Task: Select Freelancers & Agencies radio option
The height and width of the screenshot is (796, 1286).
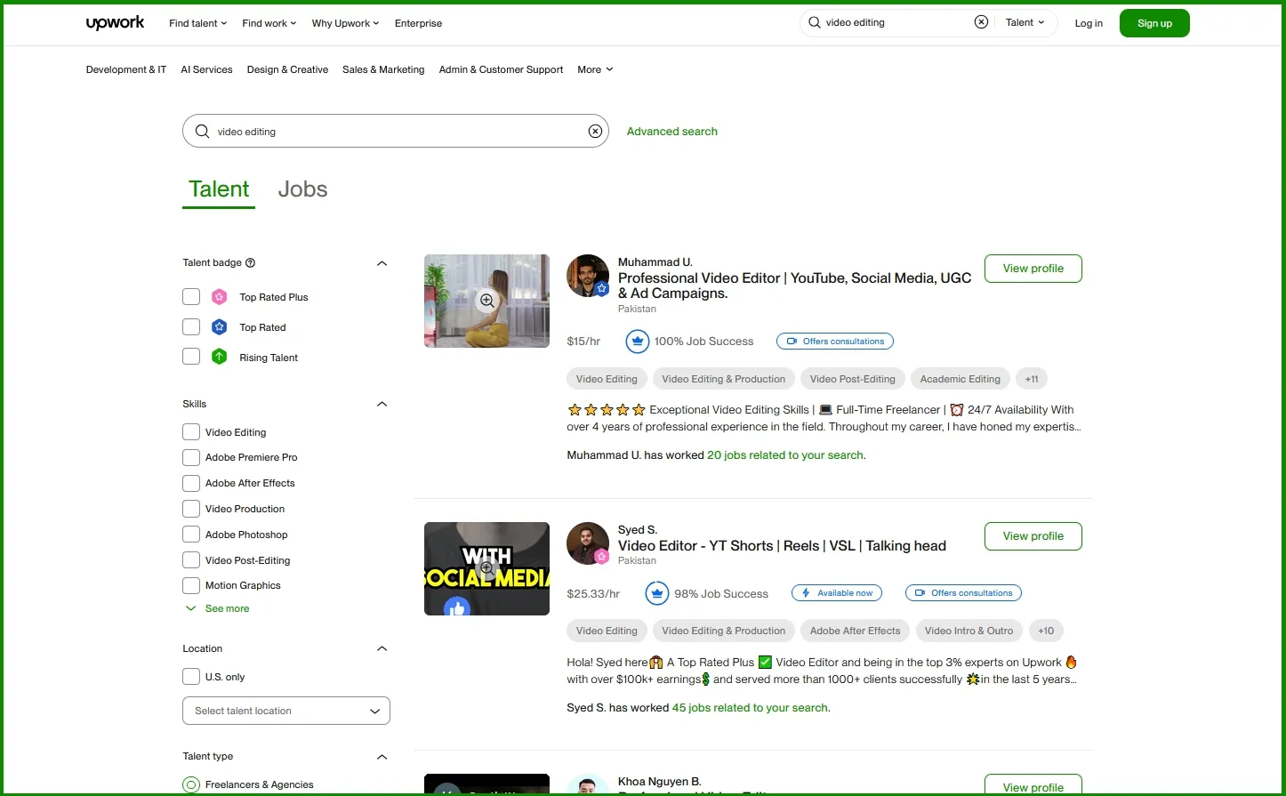Action: [x=191, y=784]
